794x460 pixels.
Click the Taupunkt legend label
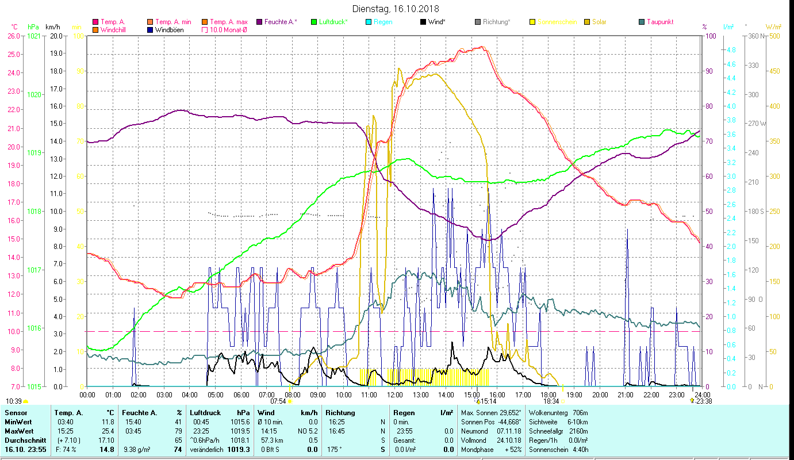pos(660,22)
